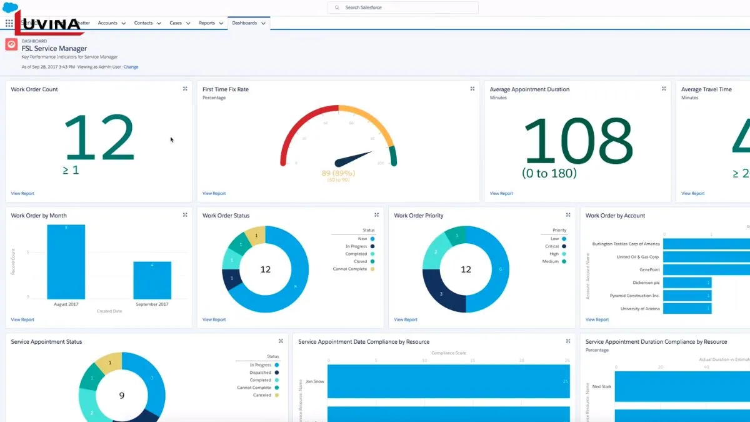This screenshot has width=750, height=422.
Task: Expand the Work Order Priority chart
Action: point(568,215)
